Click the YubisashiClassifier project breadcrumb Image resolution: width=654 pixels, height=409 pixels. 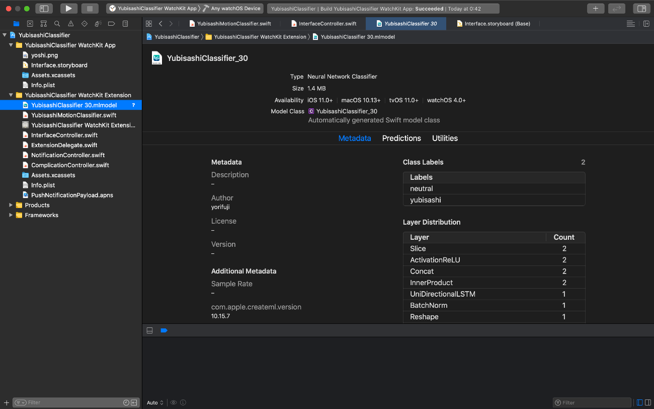(173, 37)
